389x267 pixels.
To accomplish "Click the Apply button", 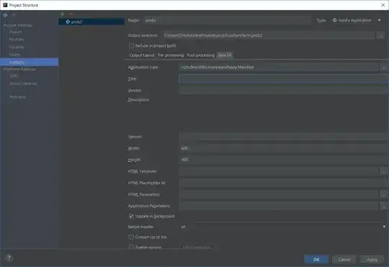I will click(372, 259).
